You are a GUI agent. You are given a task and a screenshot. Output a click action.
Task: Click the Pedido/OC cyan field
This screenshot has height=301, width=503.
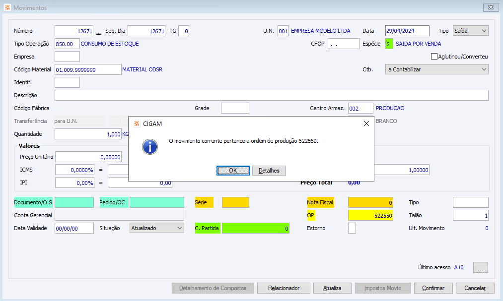click(x=157, y=202)
